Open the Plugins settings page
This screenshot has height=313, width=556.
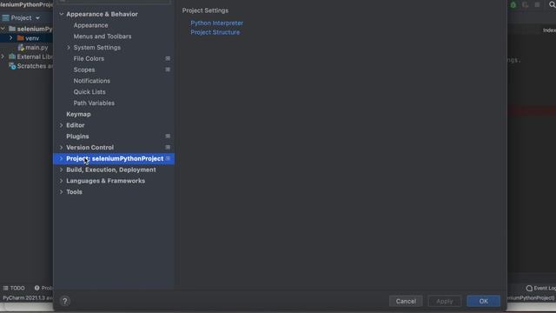(x=77, y=137)
